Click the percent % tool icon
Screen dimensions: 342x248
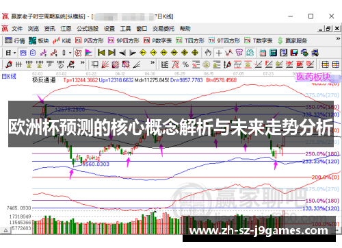[x=185, y=64]
